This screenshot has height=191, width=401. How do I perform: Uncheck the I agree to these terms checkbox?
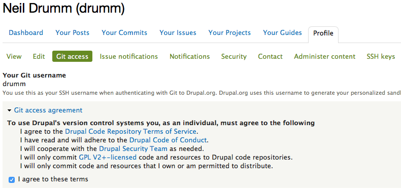(x=12, y=180)
